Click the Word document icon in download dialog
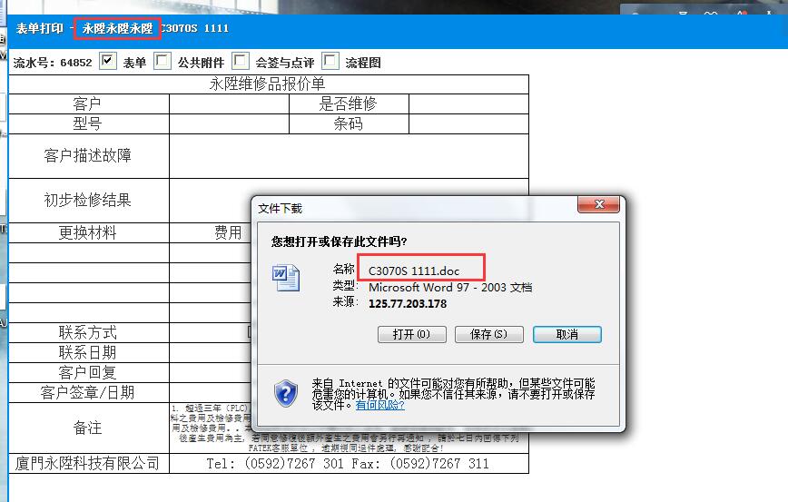The width and height of the screenshot is (788, 502). point(286,277)
